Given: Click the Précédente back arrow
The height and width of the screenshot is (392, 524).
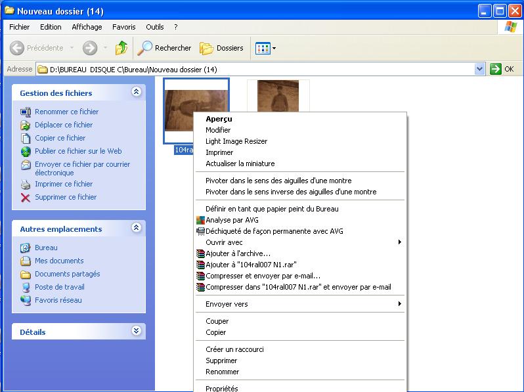Looking at the screenshot, I should click(18, 48).
